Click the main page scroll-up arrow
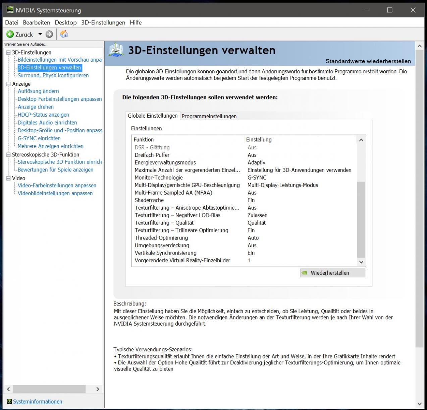 pos(420,46)
